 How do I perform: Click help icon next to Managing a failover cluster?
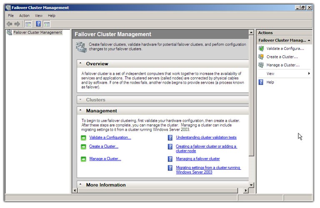(170, 159)
